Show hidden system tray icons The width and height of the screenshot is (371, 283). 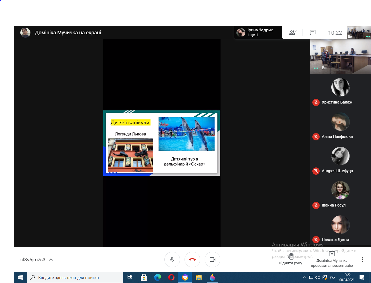(x=304, y=277)
